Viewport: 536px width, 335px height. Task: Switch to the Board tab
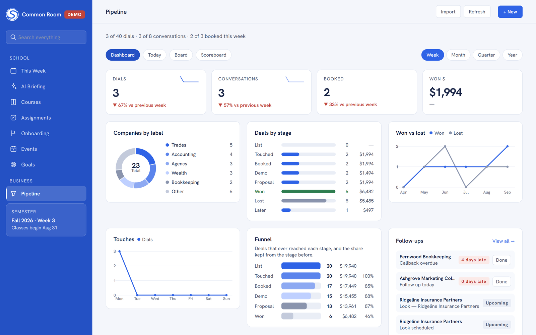pos(181,55)
